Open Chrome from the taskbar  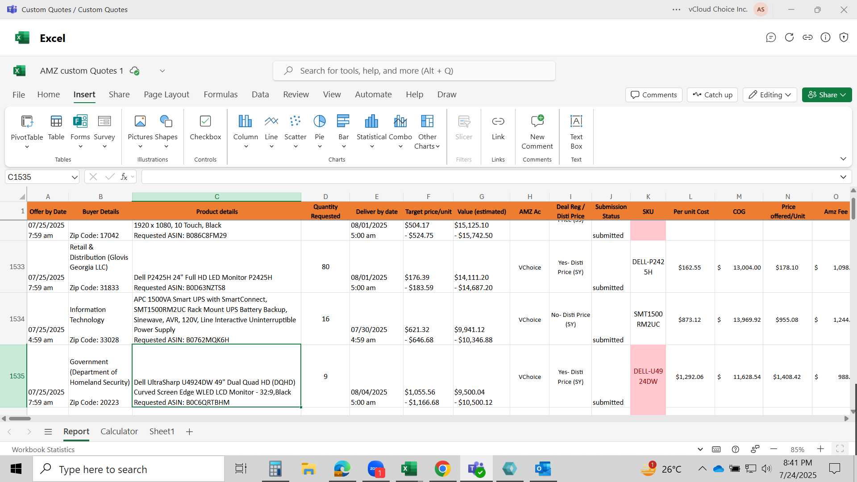[x=442, y=469]
